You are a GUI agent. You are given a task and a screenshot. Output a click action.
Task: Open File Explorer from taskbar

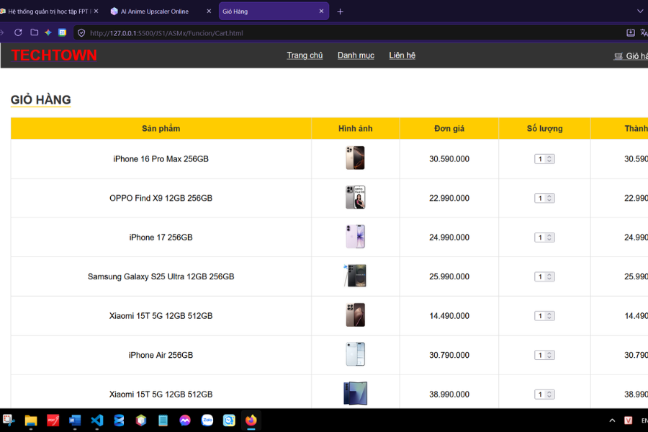pyautogui.click(x=31, y=420)
